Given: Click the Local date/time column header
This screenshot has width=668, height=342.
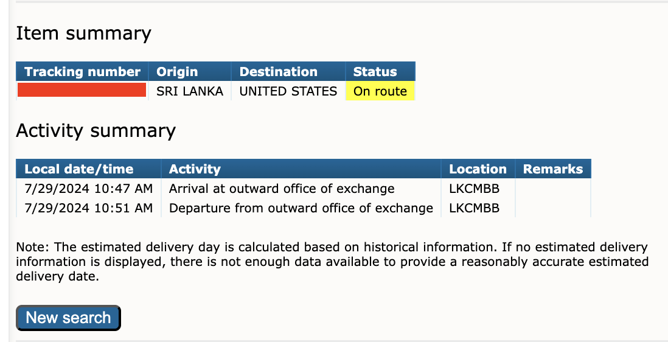Looking at the screenshot, I should coord(89,169).
